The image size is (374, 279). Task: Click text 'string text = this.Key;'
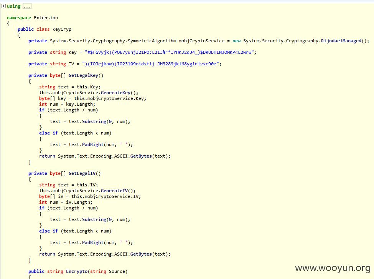pyautogui.click(x=70, y=87)
